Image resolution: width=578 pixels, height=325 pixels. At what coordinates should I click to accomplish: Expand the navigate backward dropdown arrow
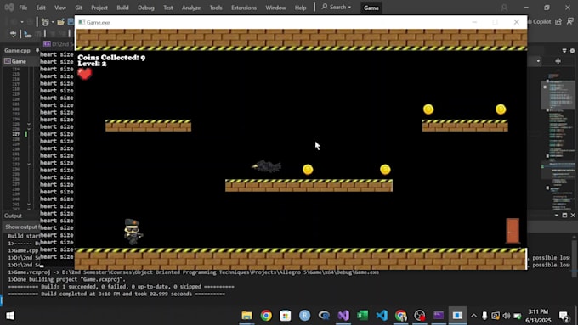tap(22, 22)
